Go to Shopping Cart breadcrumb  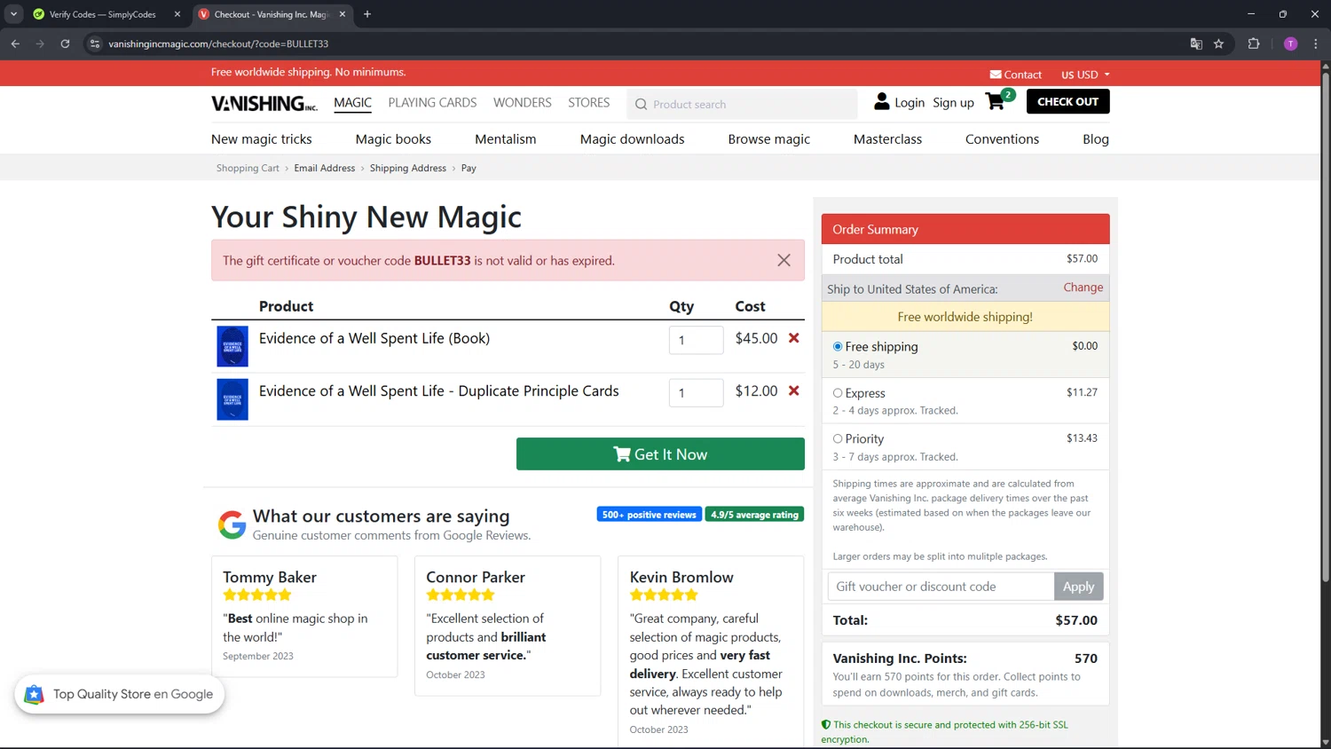point(248,168)
